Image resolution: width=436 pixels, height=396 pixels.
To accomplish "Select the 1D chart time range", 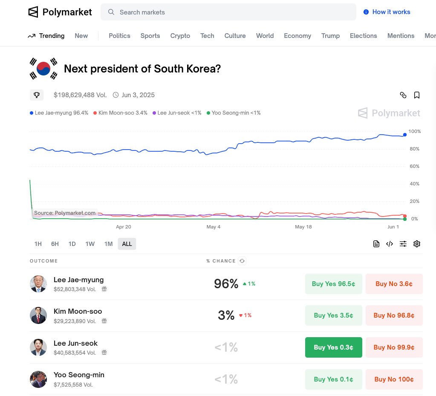I will click(72, 244).
